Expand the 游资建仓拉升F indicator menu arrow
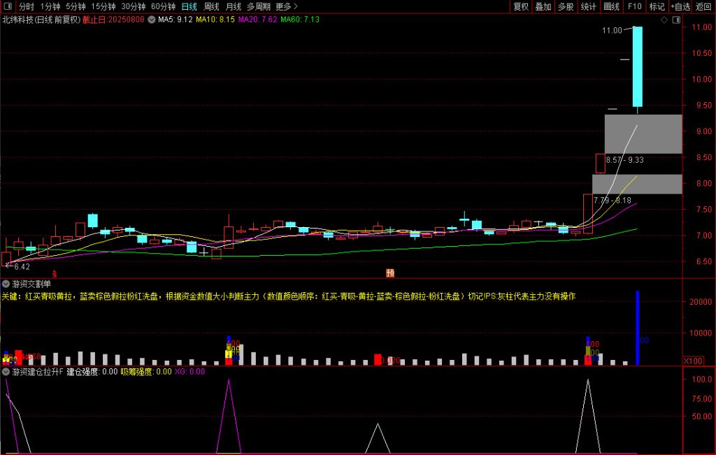 coord(6,372)
